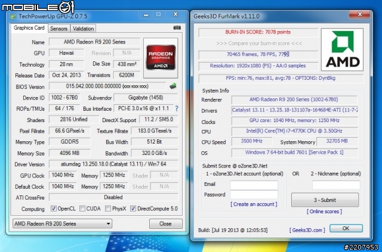This screenshot has width=382, height=252.
Task: Click the Resolution 1920x1080 (FS) field
Action: 258,66
